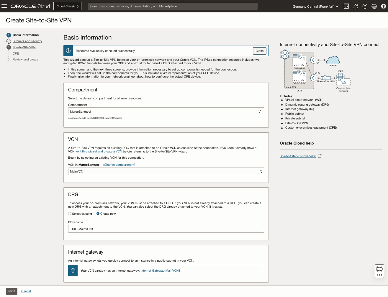Follow the exit this wizard link
Image resolution: width=388 pixels, height=297 pixels.
99,151
